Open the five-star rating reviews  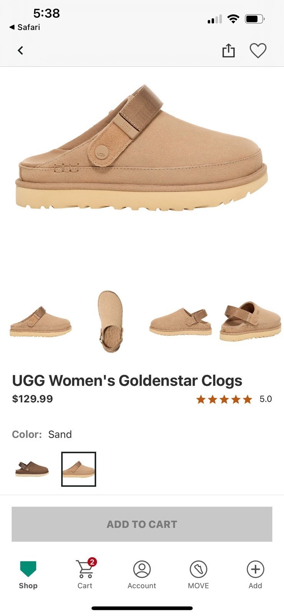pyautogui.click(x=234, y=399)
